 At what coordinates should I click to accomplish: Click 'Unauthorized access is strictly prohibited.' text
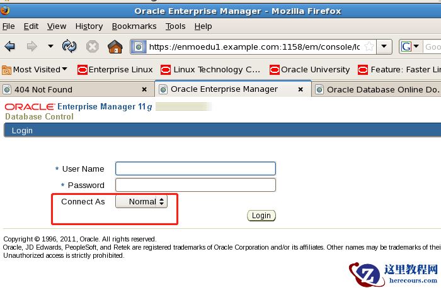coord(64,256)
